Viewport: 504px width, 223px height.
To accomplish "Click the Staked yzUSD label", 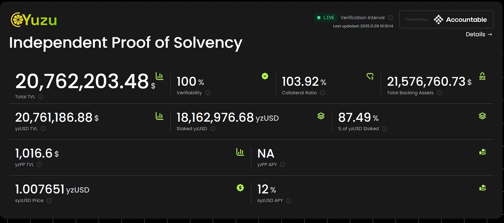I will pos(192,129).
